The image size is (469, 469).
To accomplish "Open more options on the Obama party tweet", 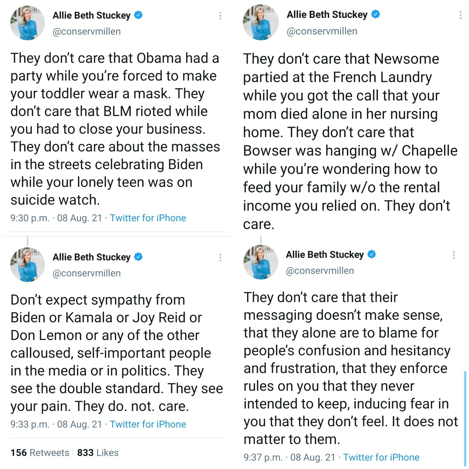I will (220, 16).
